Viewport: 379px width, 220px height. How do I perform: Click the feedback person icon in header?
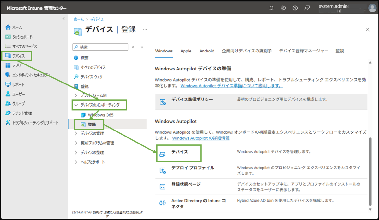[x=307, y=8]
